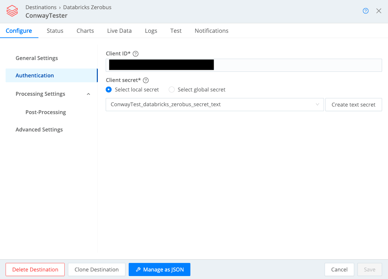Open the help icon in the header

point(365,11)
